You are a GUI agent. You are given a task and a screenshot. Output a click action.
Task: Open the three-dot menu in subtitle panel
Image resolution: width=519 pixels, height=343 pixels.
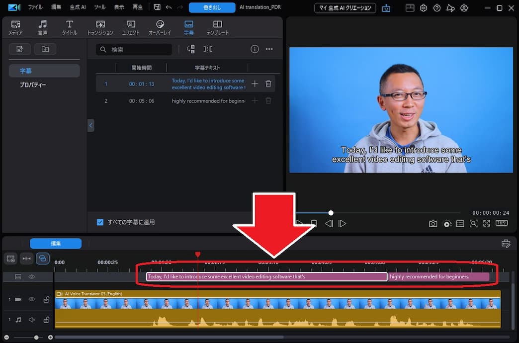click(269, 49)
